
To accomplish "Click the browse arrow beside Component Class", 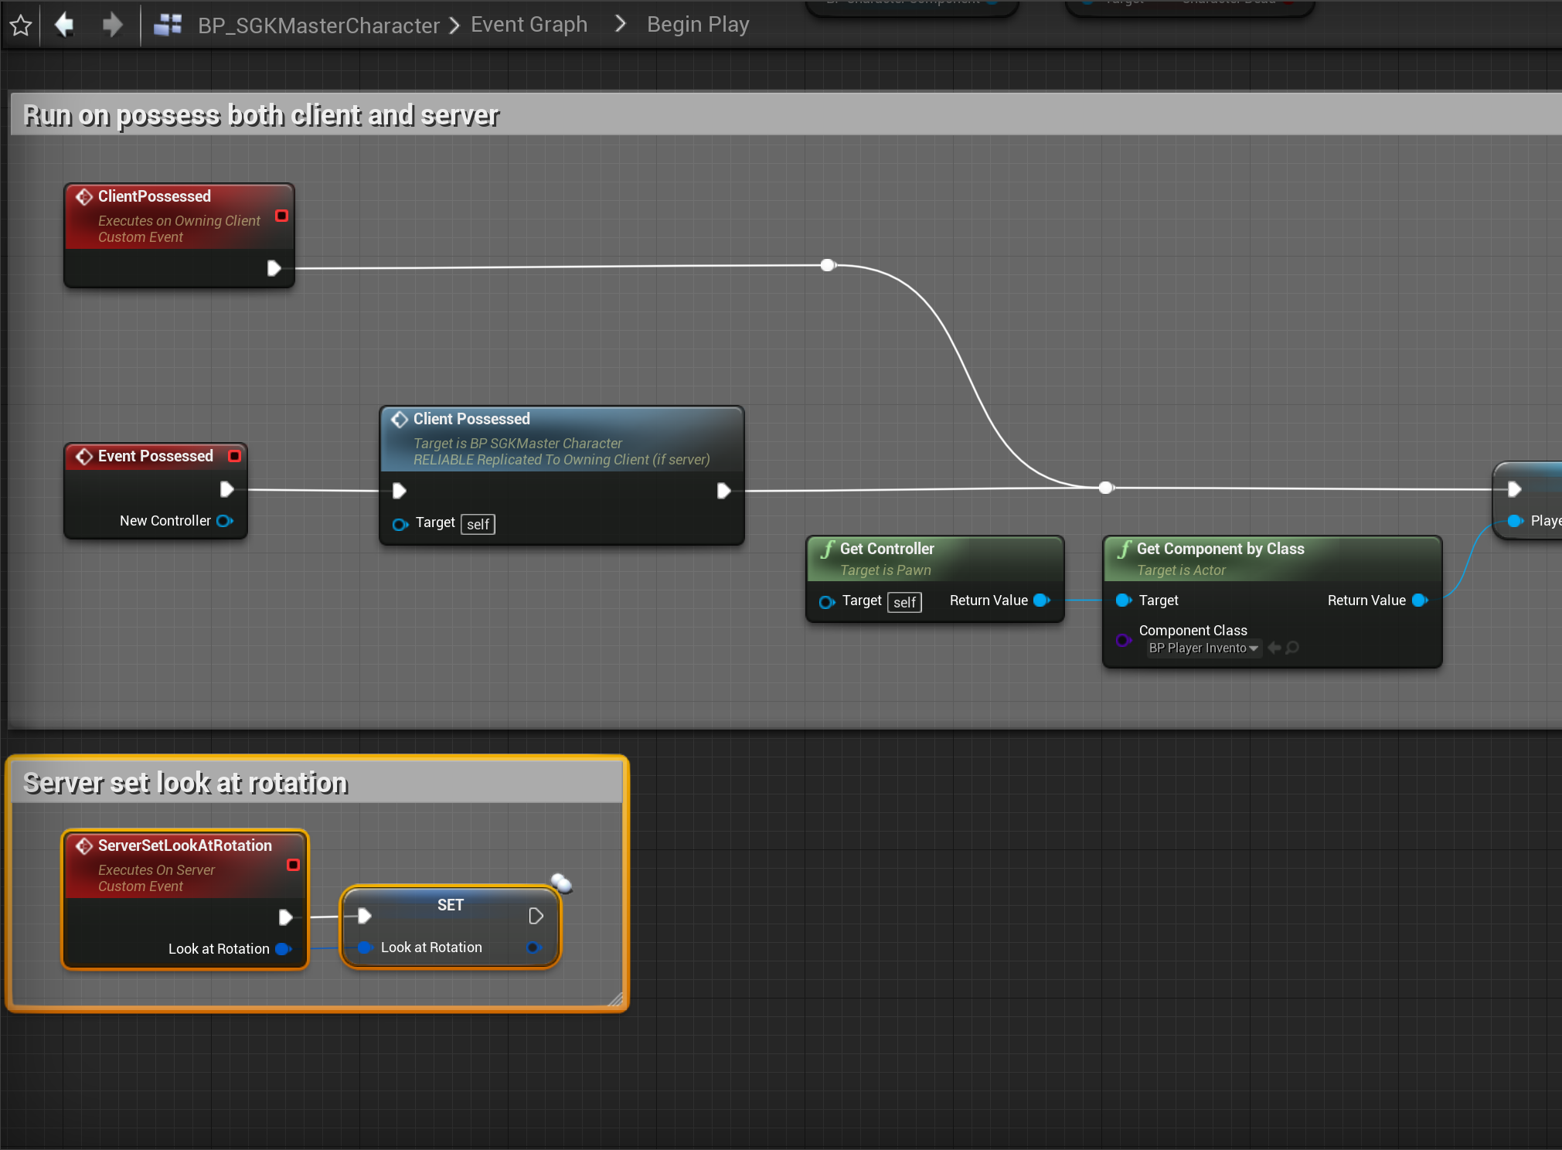I will (x=1274, y=648).
